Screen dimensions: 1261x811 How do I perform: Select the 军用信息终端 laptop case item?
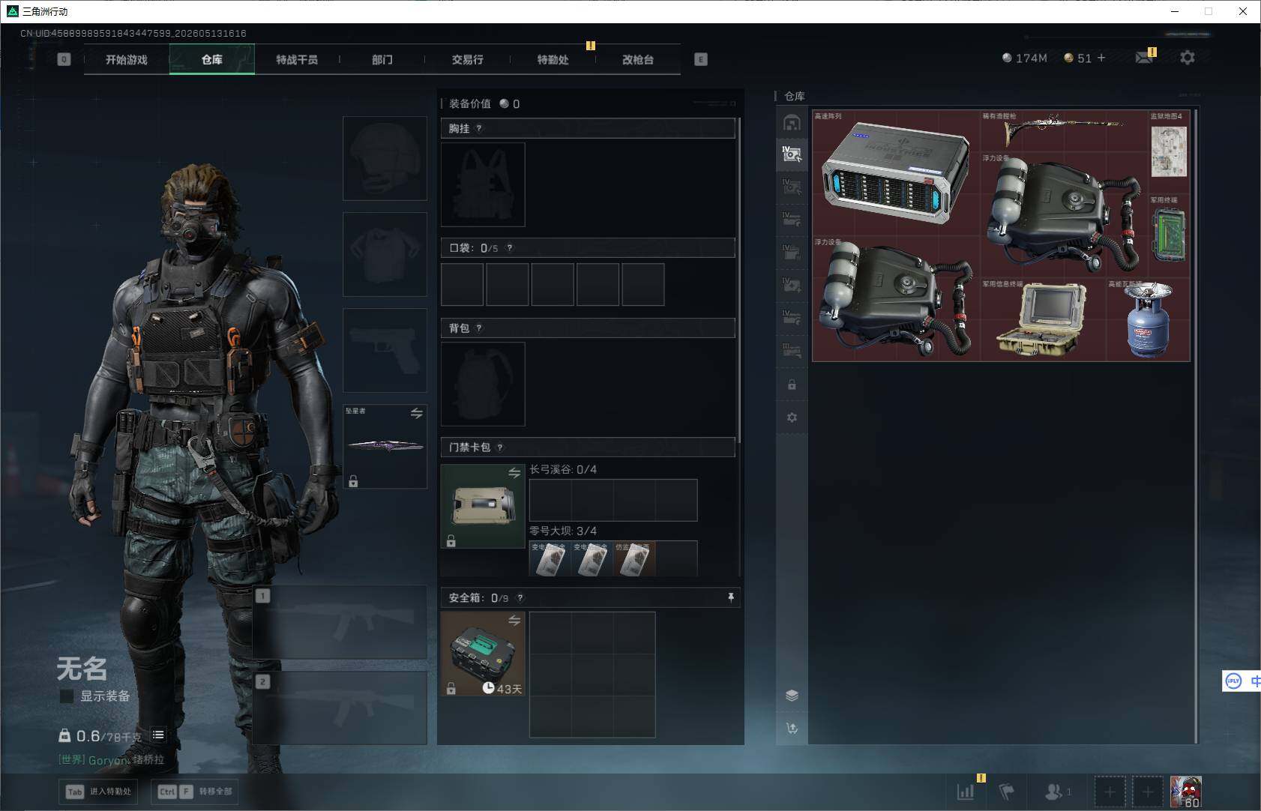tap(1043, 319)
